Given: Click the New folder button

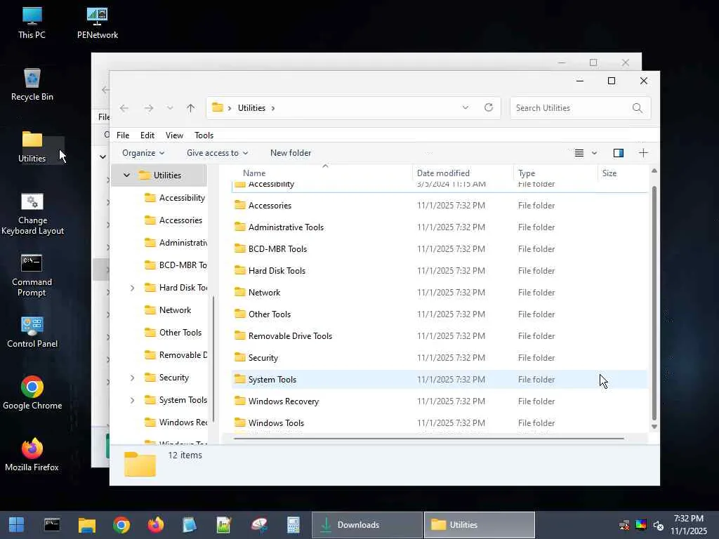Looking at the screenshot, I should (291, 153).
